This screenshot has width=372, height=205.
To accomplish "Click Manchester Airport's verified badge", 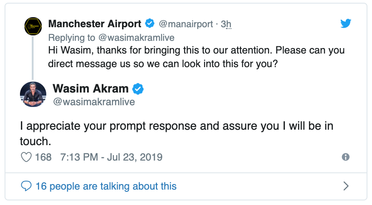I will 150,24.
